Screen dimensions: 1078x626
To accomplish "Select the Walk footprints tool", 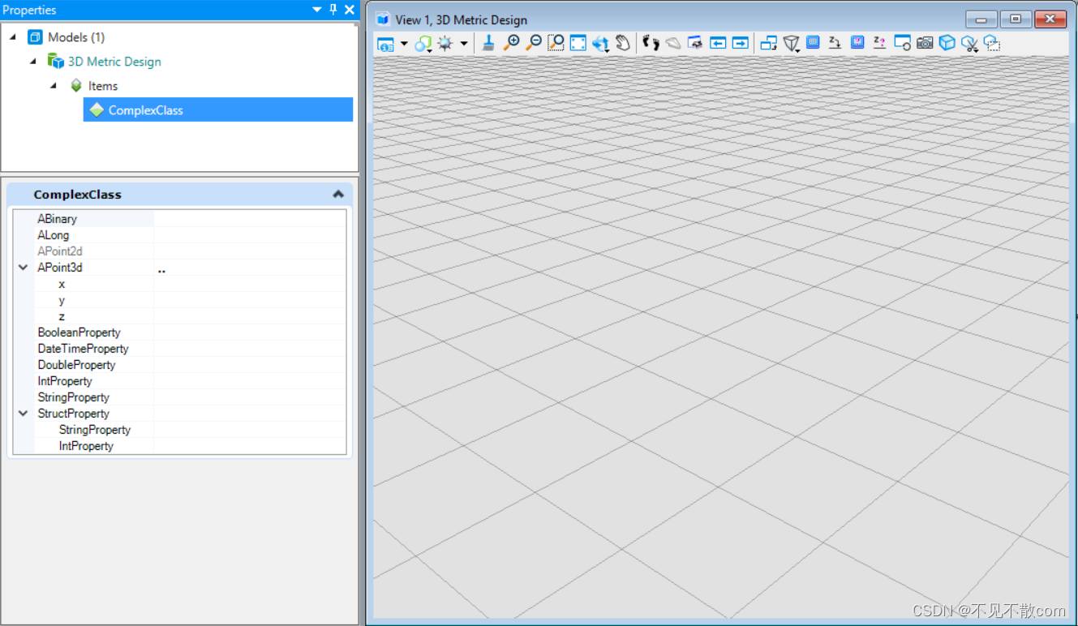I will click(x=651, y=43).
